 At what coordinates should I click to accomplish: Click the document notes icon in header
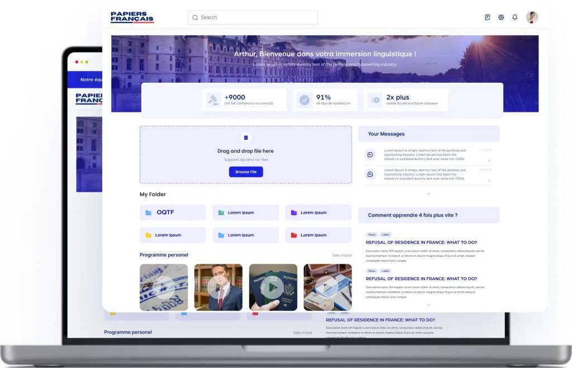point(488,17)
